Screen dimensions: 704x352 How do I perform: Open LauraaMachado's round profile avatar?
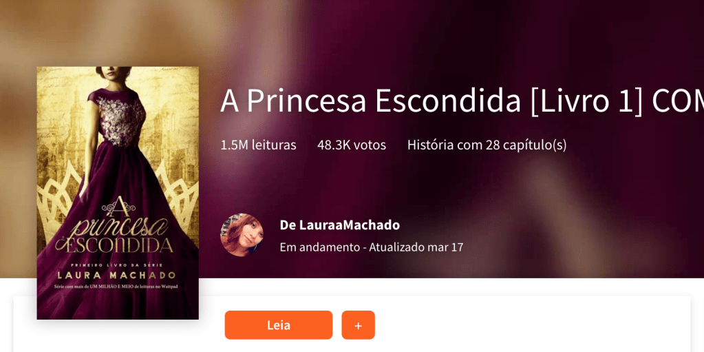coord(242,235)
